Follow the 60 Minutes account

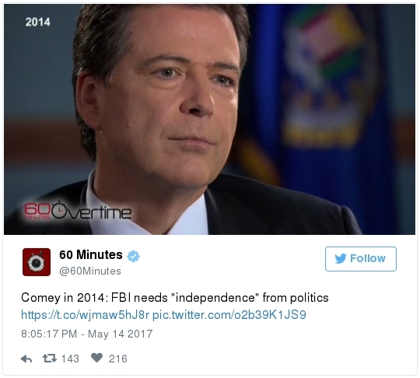361,259
